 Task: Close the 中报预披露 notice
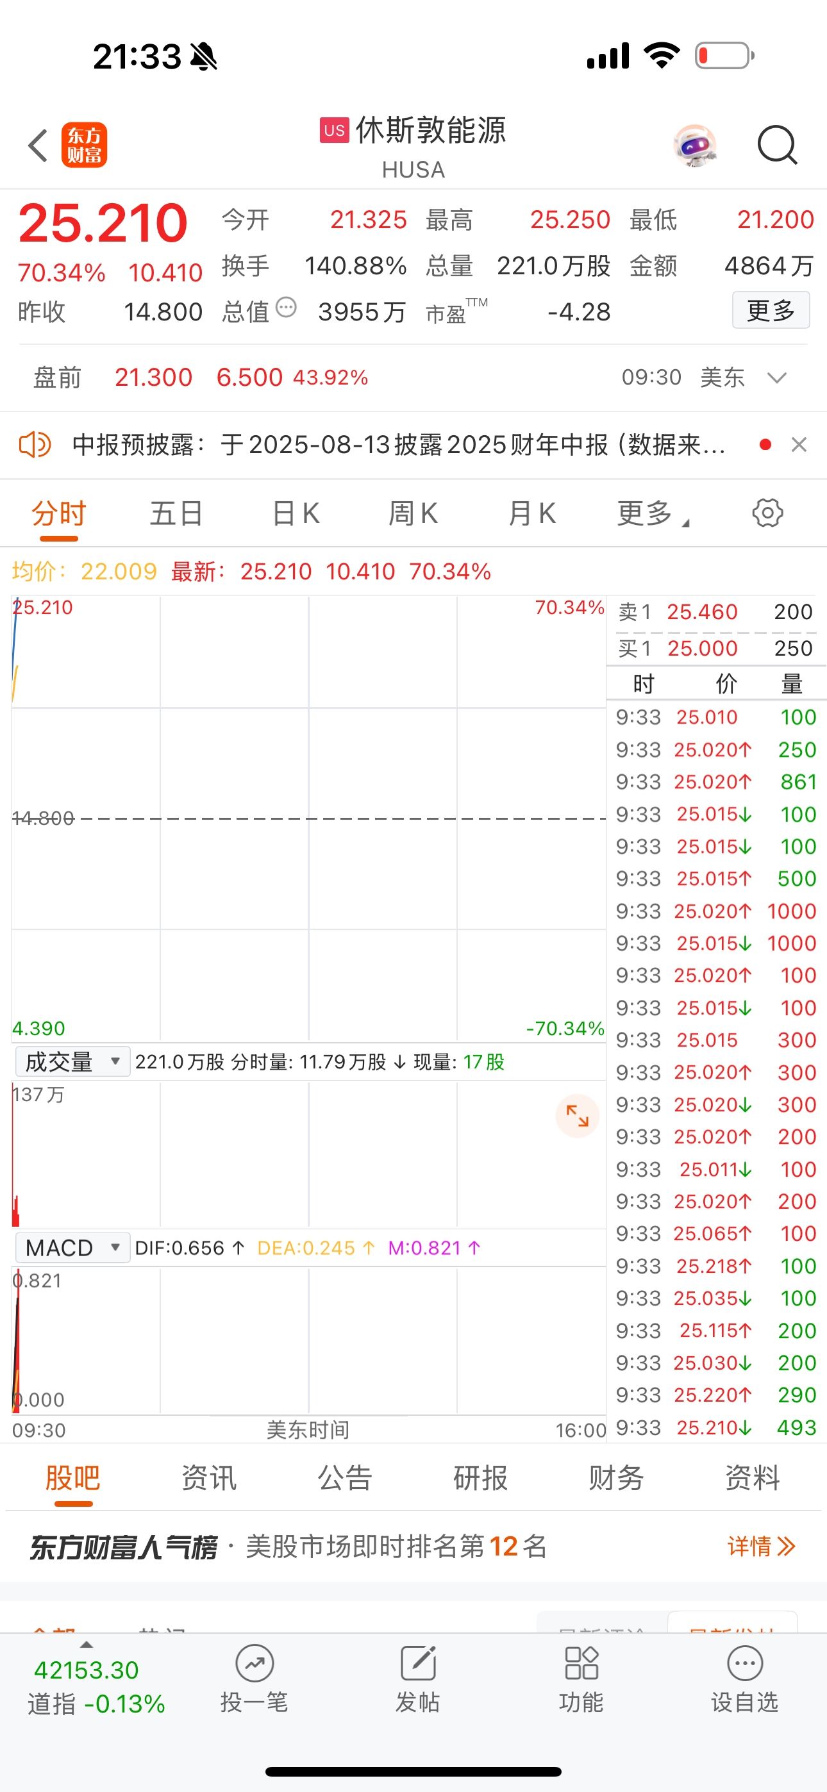point(799,445)
